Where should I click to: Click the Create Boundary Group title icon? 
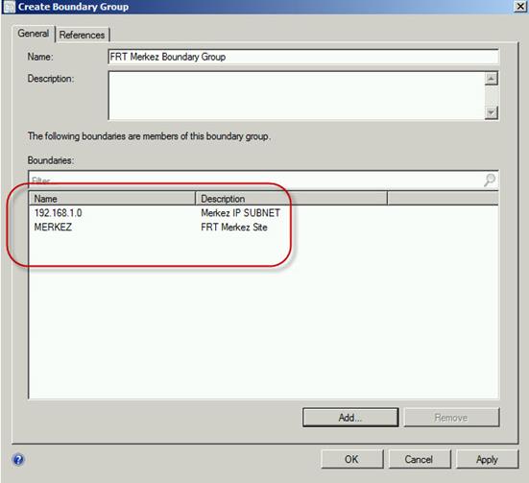coord(9,7)
